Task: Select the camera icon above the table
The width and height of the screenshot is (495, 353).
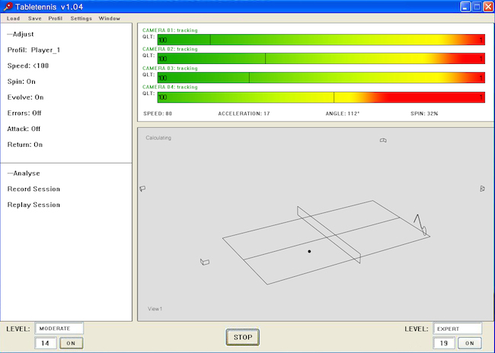Action: click(x=383, y=141)
